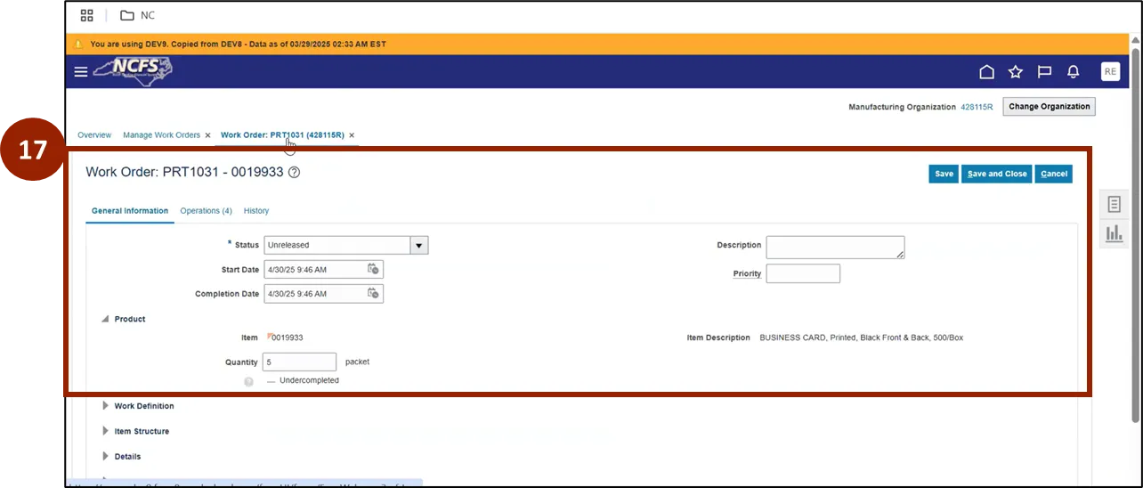Click the Priority label link
This screenshot has width=1143, height=488.
(x=747, y=273)
